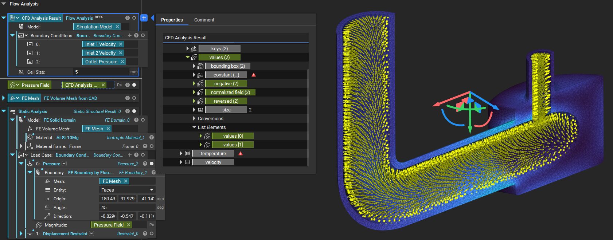Click the warning icon next to temperature

(x=241, y=153)
